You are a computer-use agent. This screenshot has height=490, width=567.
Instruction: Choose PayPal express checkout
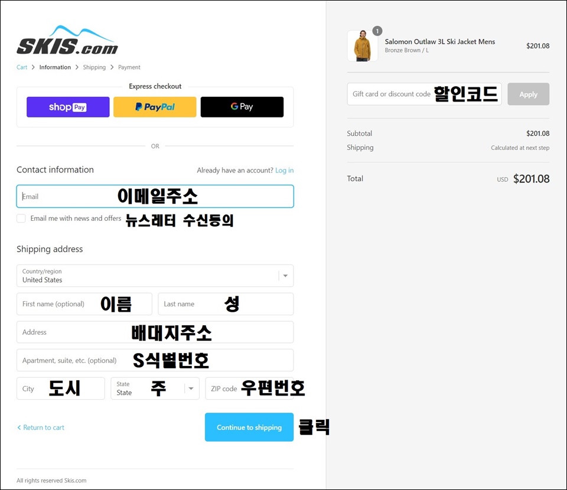155,107
